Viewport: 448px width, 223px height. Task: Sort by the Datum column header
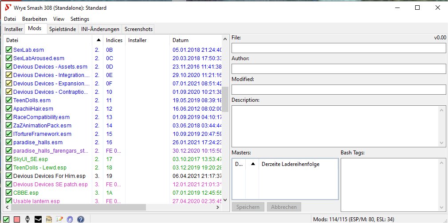click(196, 40)
